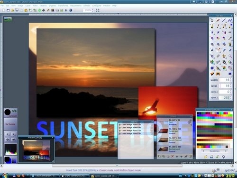Switch to Total Commander taskbar item
Viewport: 237px width, 178px height.
coord(45,176)
